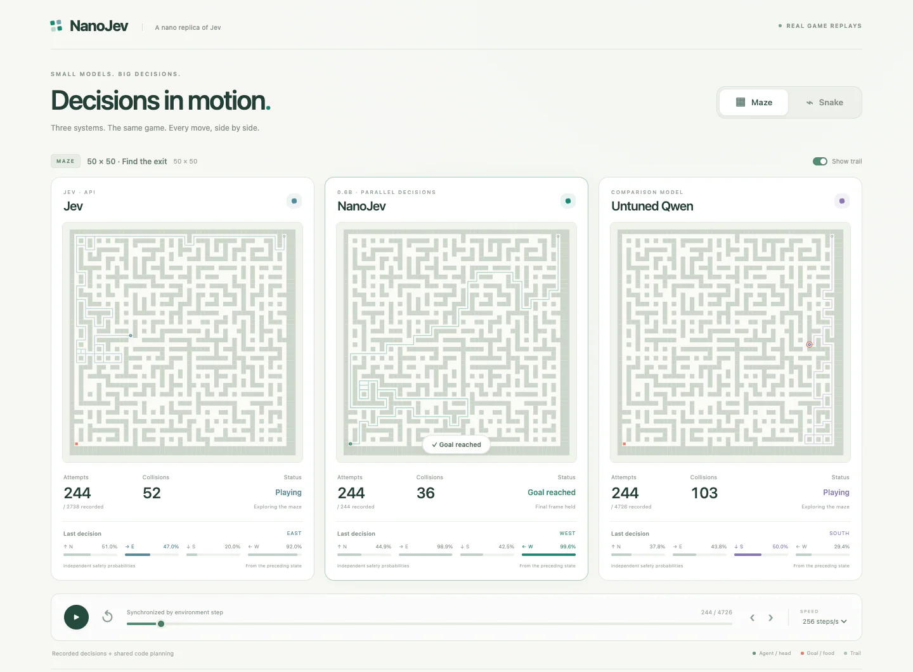
Task: Click the Untuned Qwen maze board
Action: tap(730, 342)
